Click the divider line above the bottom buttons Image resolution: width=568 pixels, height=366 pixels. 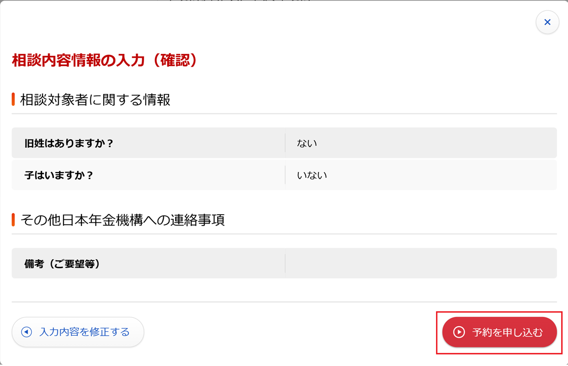[284, 302]
